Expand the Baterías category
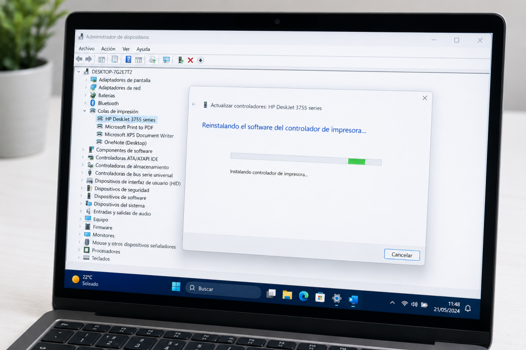The width and height of the screenshot is (526, 350). pos(86,95)
